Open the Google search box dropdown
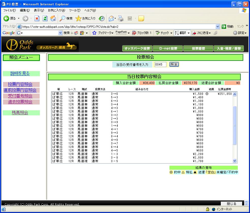 coord(60,33)
